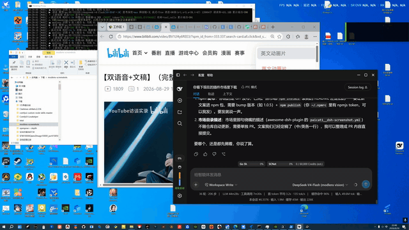The width and height of the screenshot is (409, 230).
Task: Download the Session log
Action: (x=358, y=88)
